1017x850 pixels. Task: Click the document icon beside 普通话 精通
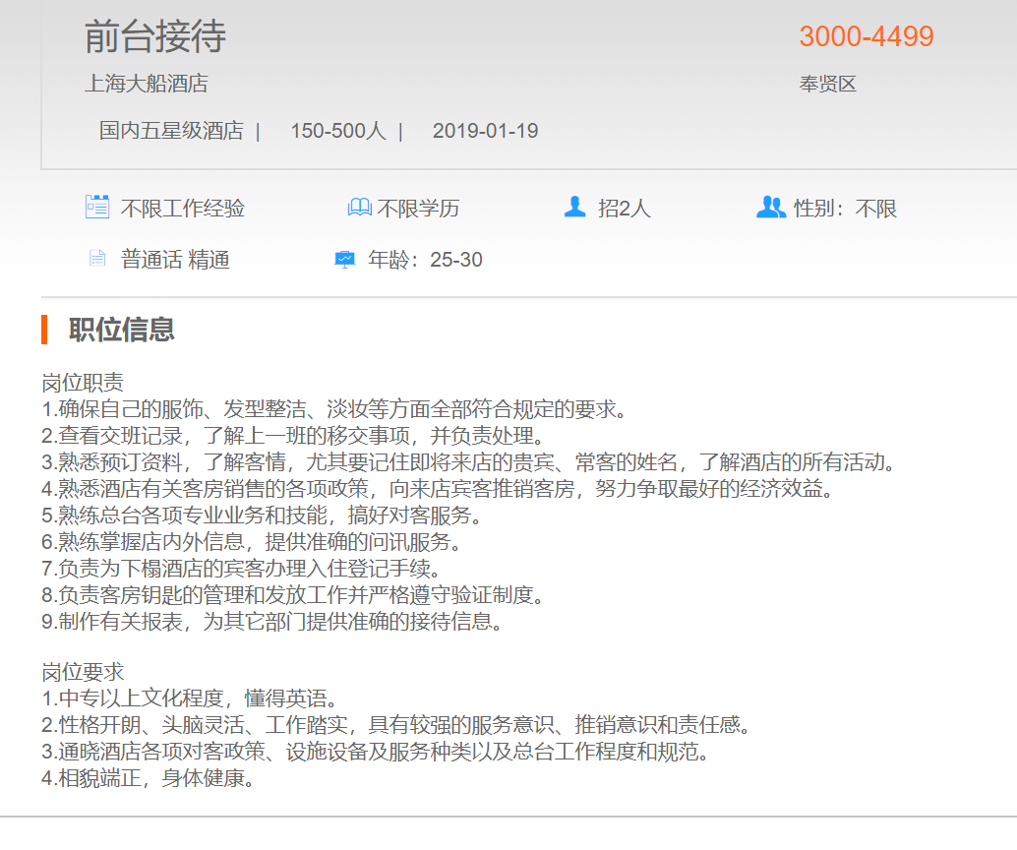pyautogui.click(x=96, y=259)
